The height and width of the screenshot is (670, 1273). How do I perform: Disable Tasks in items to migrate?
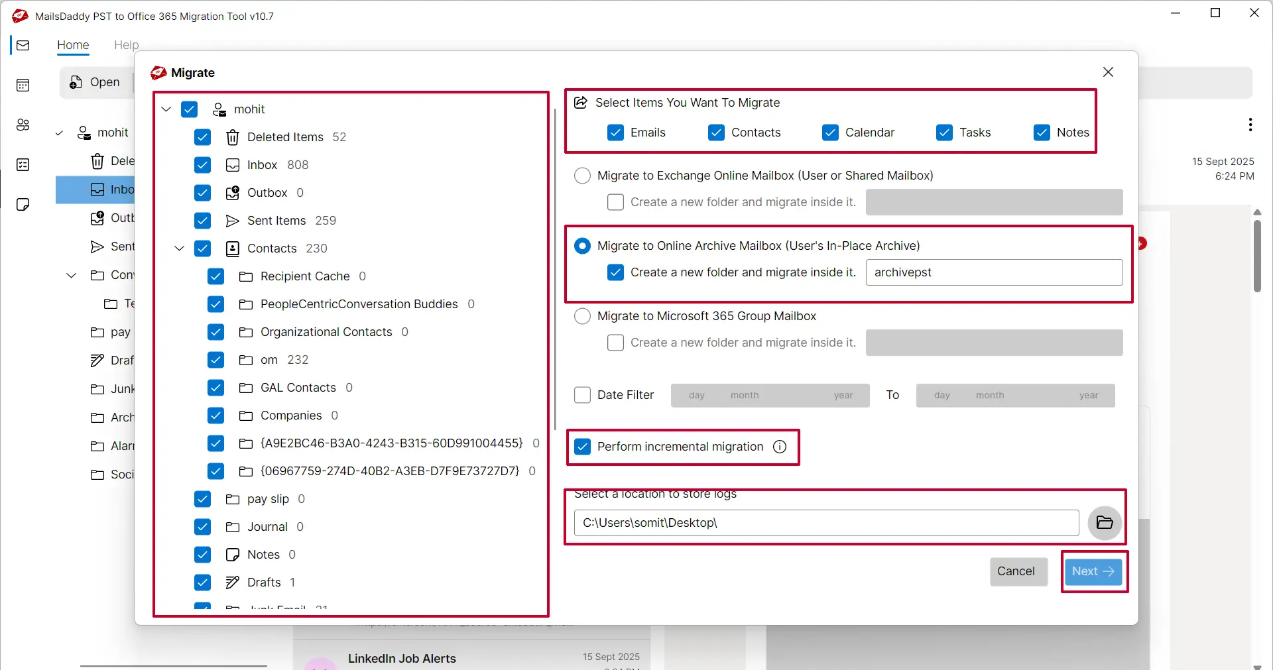[944, 133]
